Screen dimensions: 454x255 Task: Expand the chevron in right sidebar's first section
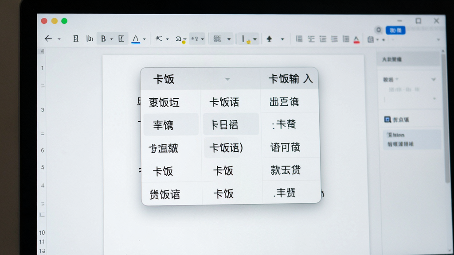(x=434, y=80)
